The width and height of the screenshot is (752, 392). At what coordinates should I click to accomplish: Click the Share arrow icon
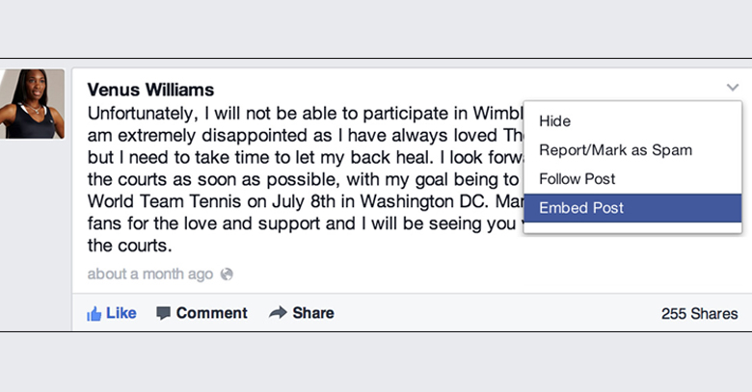coord(278,313)
